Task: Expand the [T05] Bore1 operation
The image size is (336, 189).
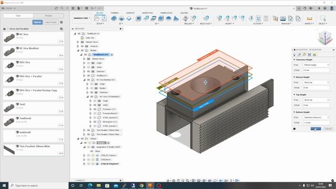Action: [84, 160]
